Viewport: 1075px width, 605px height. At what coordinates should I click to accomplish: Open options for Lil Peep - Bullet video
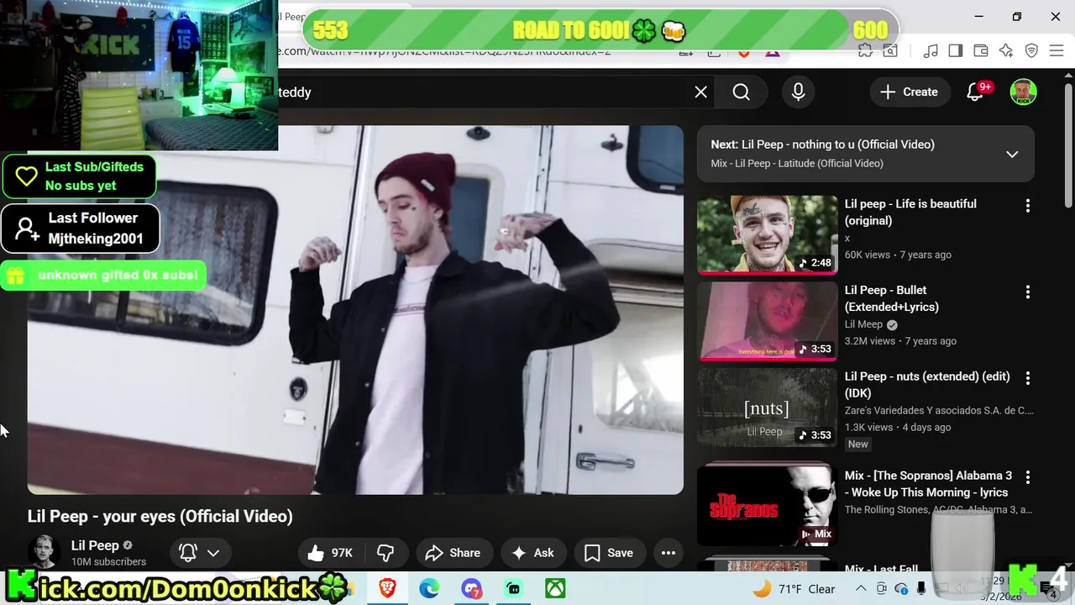(x=1027, y=292)
